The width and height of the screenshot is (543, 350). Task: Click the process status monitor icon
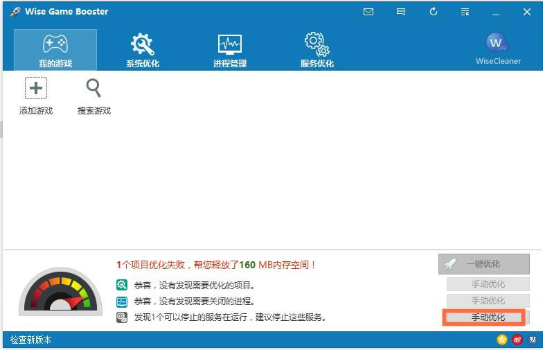click(122, 301)
